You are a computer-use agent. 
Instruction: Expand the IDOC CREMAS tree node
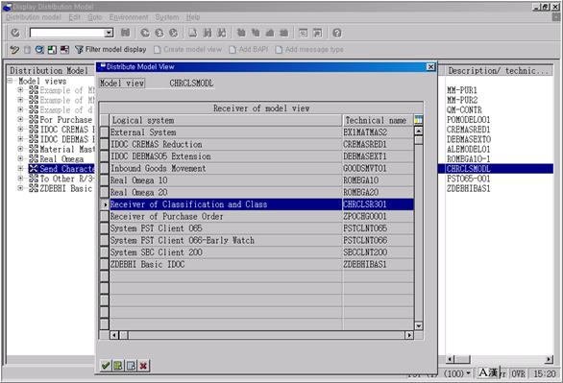tap(20, 129)
